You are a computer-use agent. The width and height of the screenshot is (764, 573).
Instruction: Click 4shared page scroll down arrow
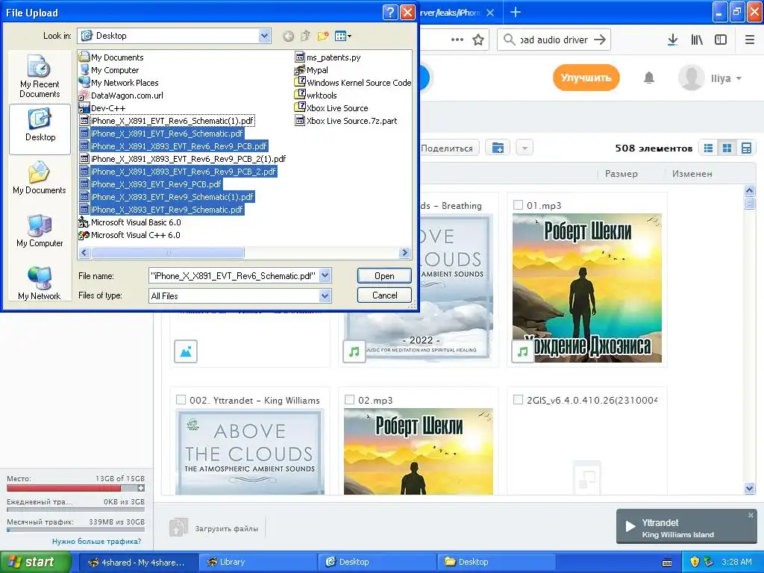click(x=749, y=488)
